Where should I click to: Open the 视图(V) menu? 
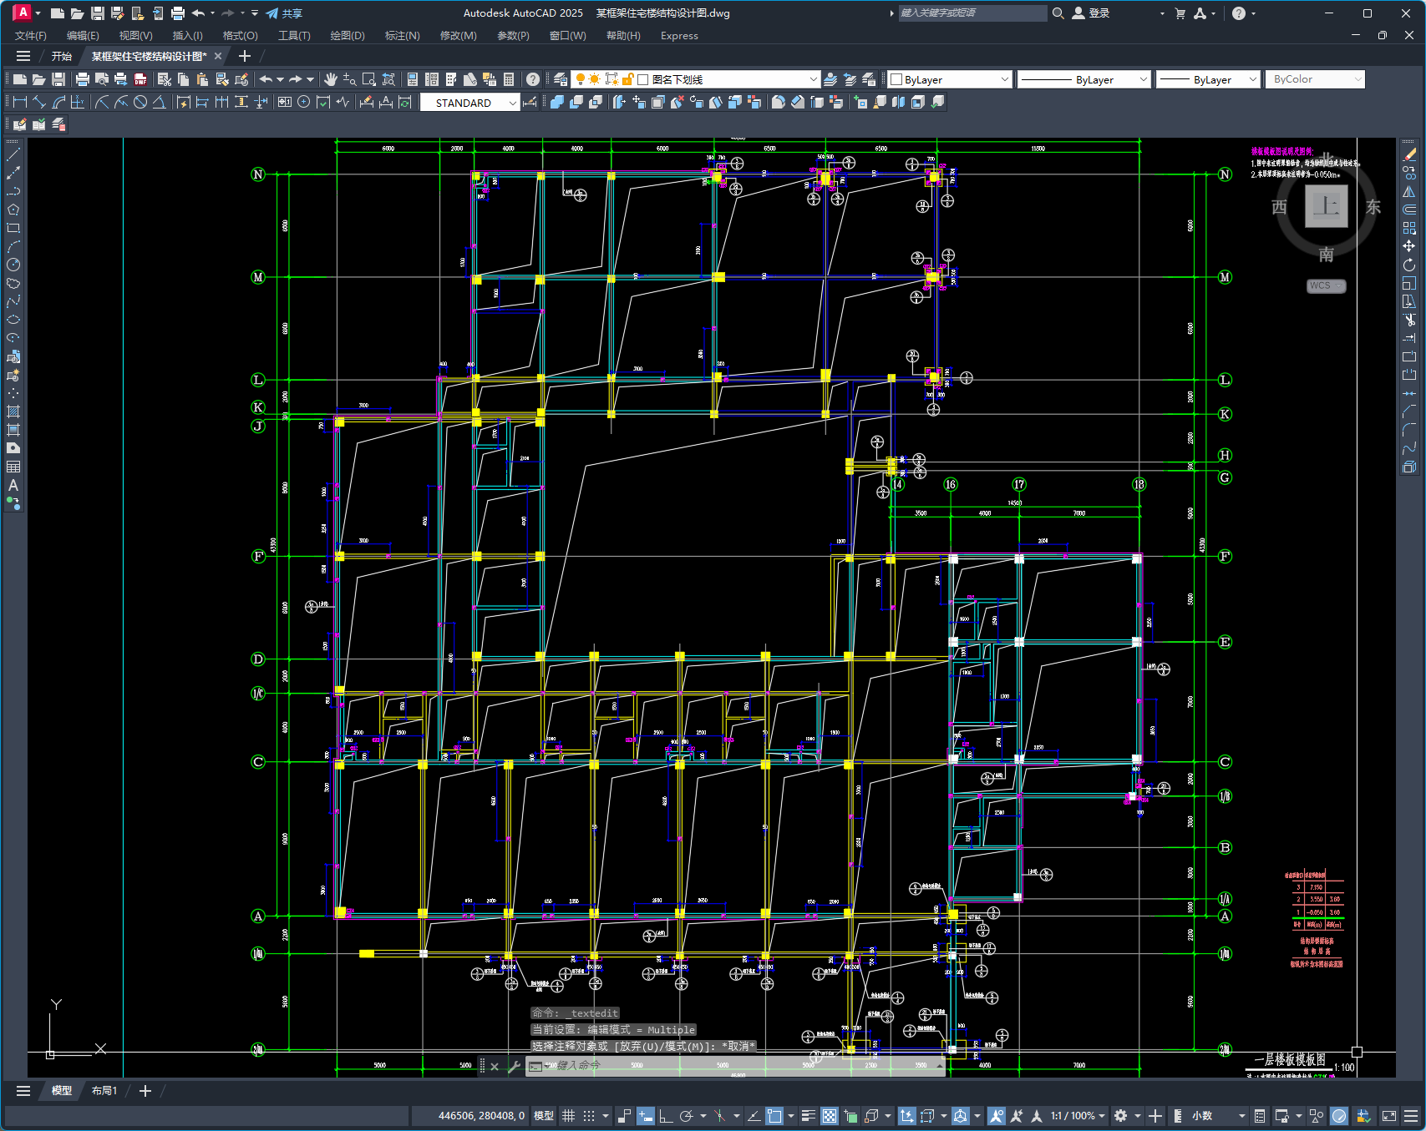(135, 36)
